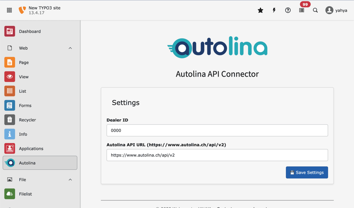The width and height of the screenshot is (354, 208).
Task: Click the search magnifier icon
Action: 315,10
